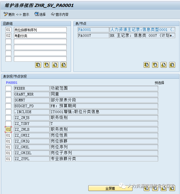Click highlighted 01 field beside ZZ_ZWLB
180x194 pixels.
(x=9, y=129)
